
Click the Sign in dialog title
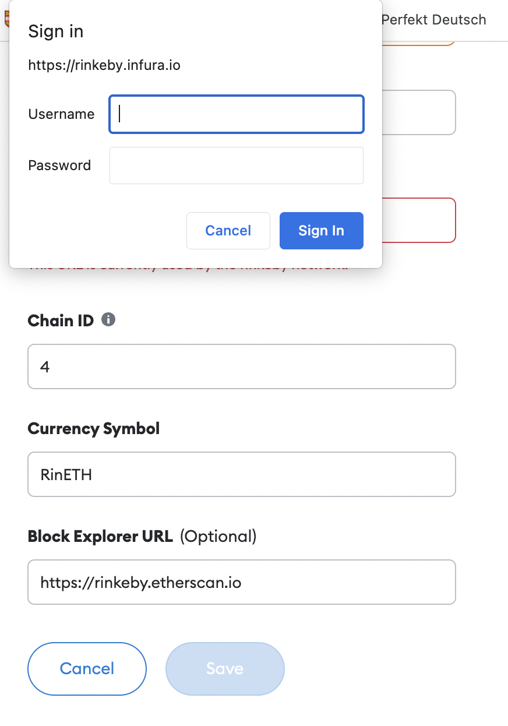(x=56, y=31)
